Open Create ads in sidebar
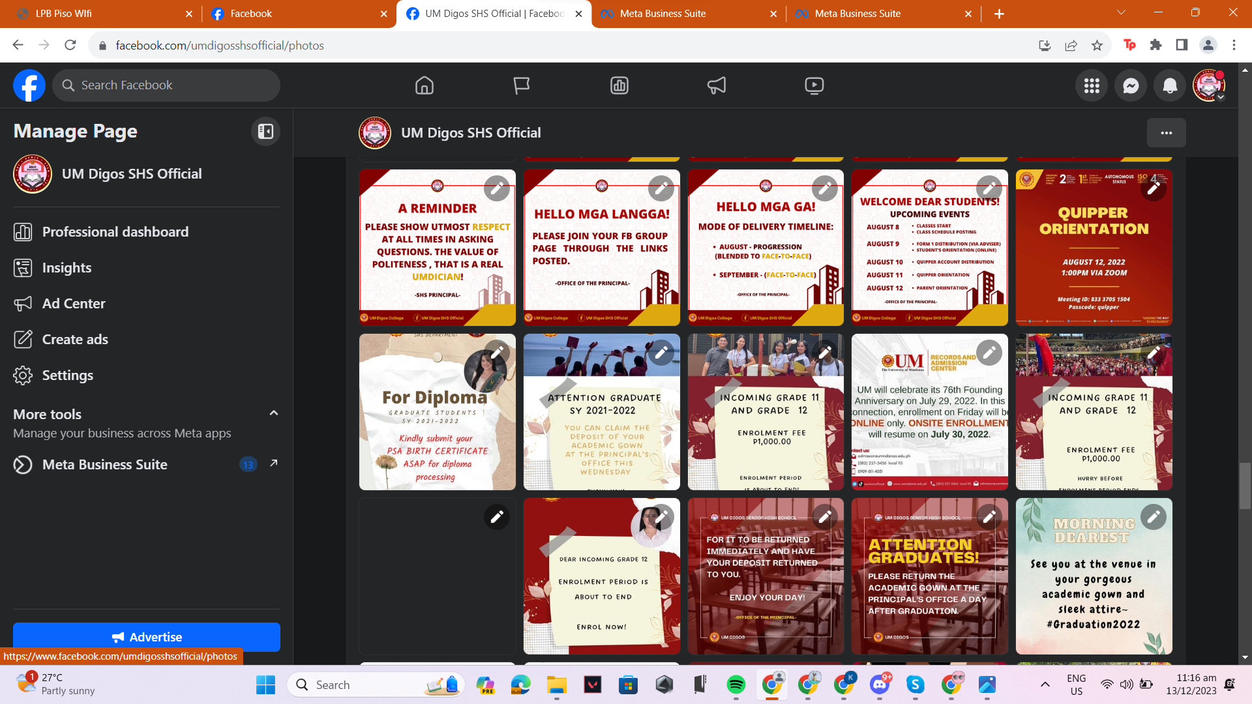 pos(147,340)
